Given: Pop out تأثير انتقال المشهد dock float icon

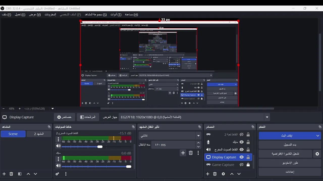Looking at the screenshot, I should (200, 127).
